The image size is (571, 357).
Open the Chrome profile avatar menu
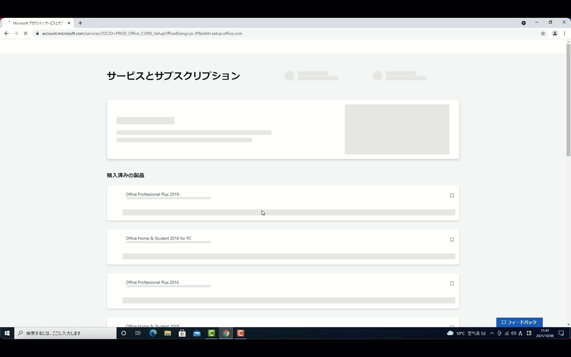tap(555, 33)
